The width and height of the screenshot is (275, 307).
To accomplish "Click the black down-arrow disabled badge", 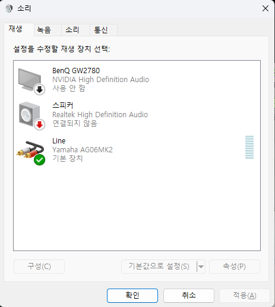I will (x=40, y=90).
